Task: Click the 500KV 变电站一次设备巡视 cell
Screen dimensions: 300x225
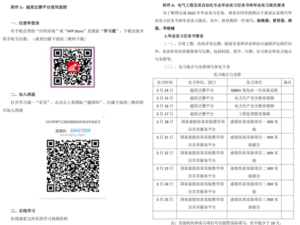Action: (252, 90)
